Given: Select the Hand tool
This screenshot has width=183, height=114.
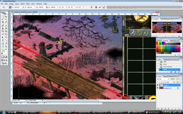Looking at the screenshot, I should pos(3,46).
